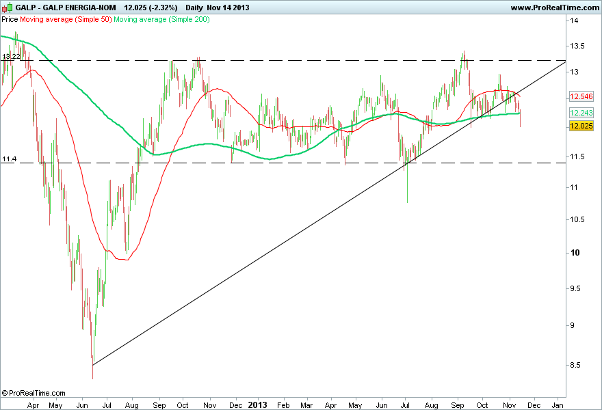The width and height of the screenshot is (602, 410).
Task: Click the 11.5 price axis label
Action: [577, 156]
